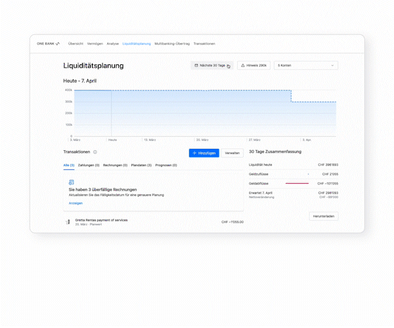This screenshot has height=328, width=394.
Task: Click the Heute - 7. April heading
Action: click(80, 81)
